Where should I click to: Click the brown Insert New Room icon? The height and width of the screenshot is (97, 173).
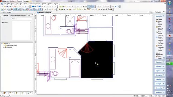click(157, 22)
